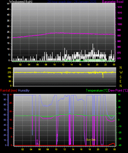The image size is (128, 153).
Task: Select barometer axis value 1005
Action: 120,18
